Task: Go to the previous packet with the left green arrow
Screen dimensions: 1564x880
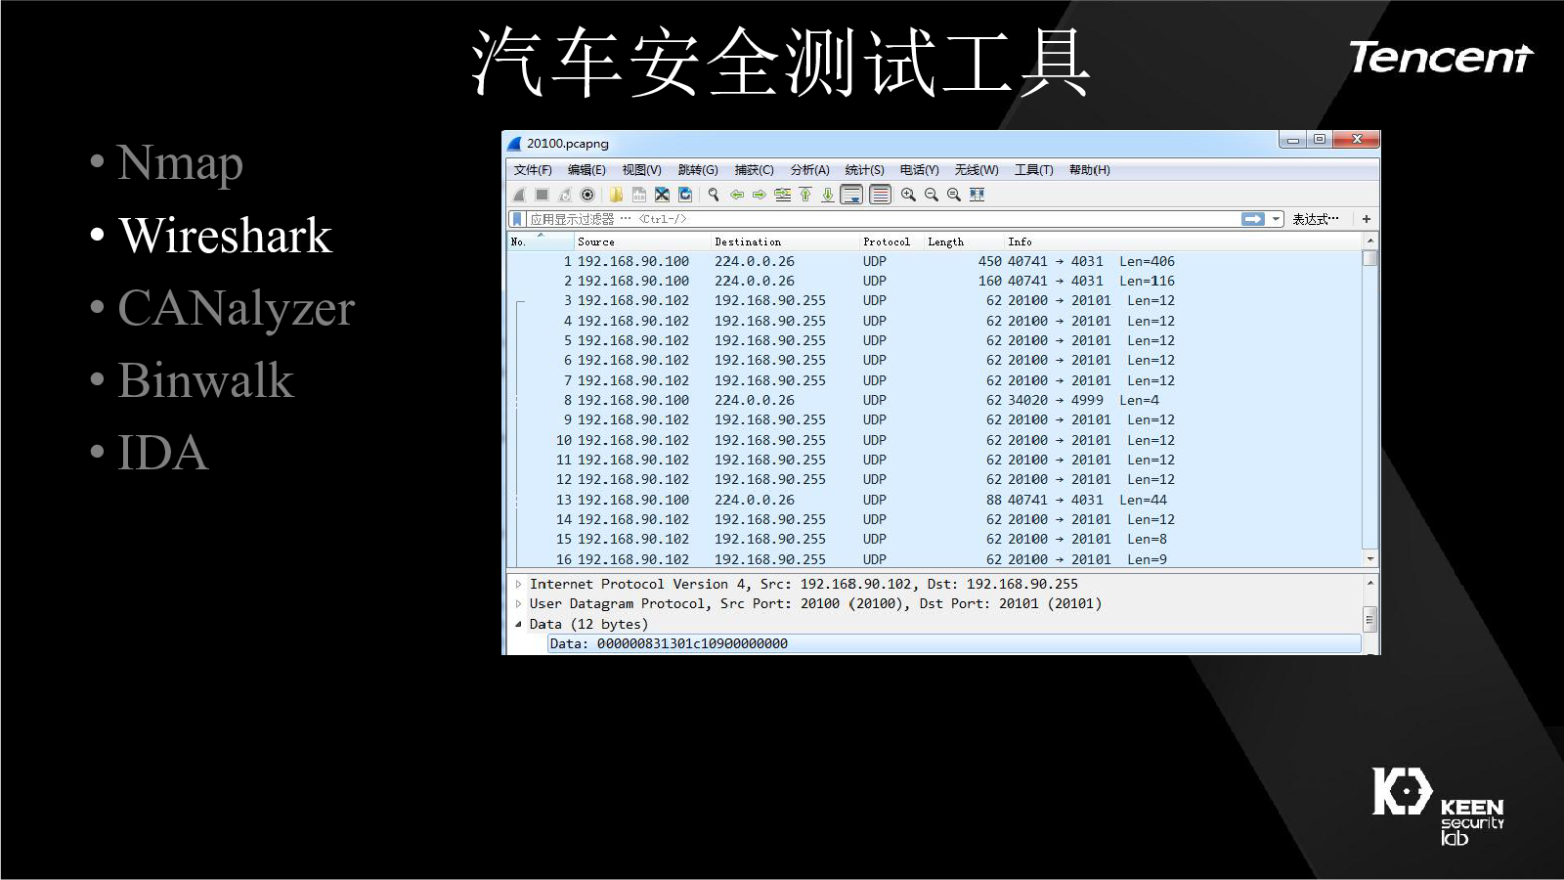Action: tap(737, 195)
